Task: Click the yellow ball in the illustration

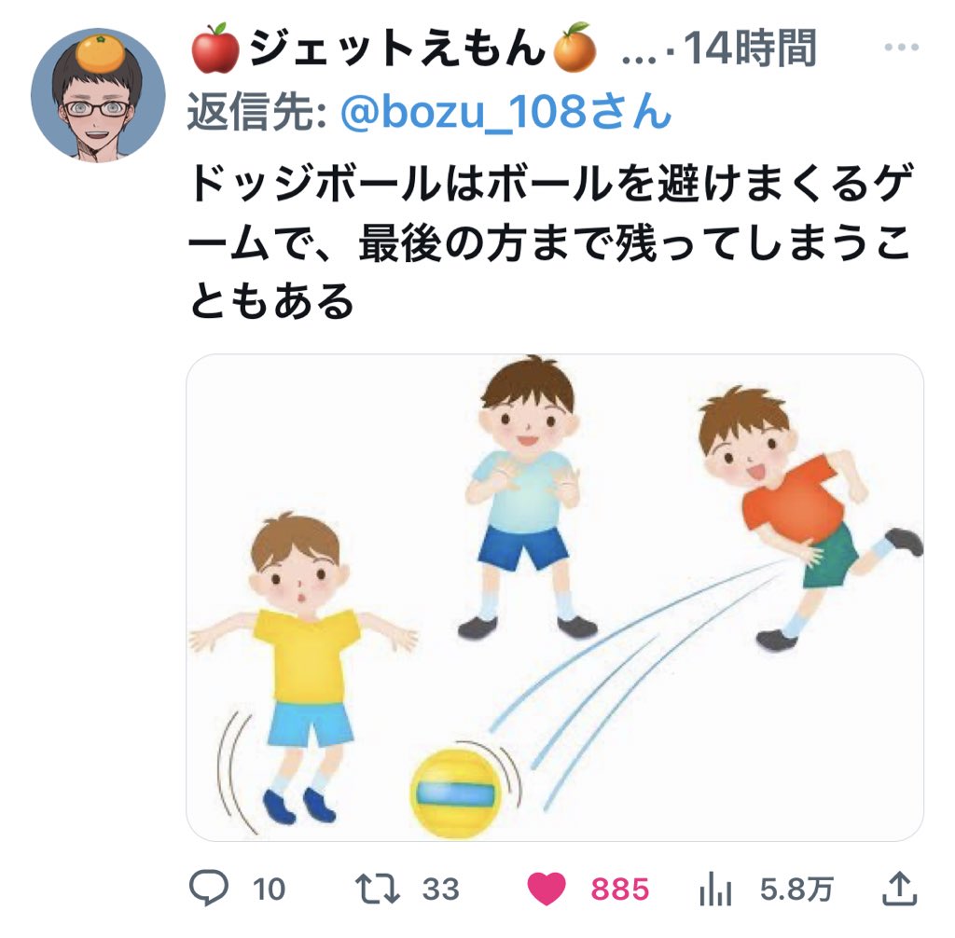Action: 455,793
